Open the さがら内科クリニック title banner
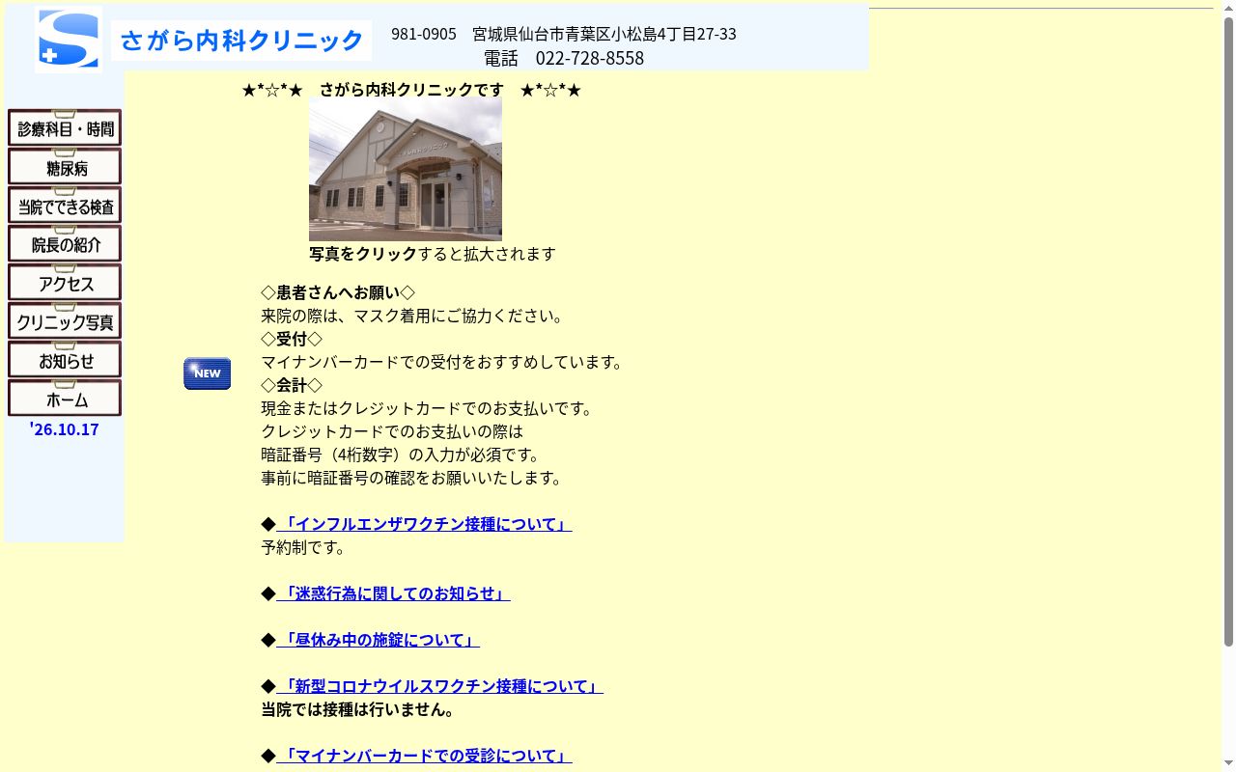 [240, 41]
